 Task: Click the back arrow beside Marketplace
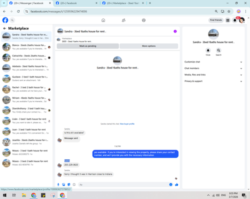(x=4, y=28)
